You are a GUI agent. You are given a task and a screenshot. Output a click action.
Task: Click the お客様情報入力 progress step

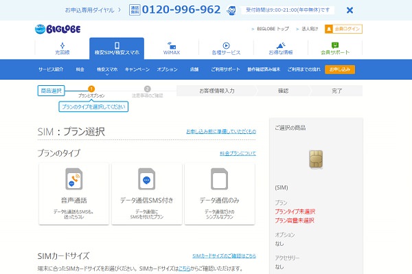click(x=217, y=91)
